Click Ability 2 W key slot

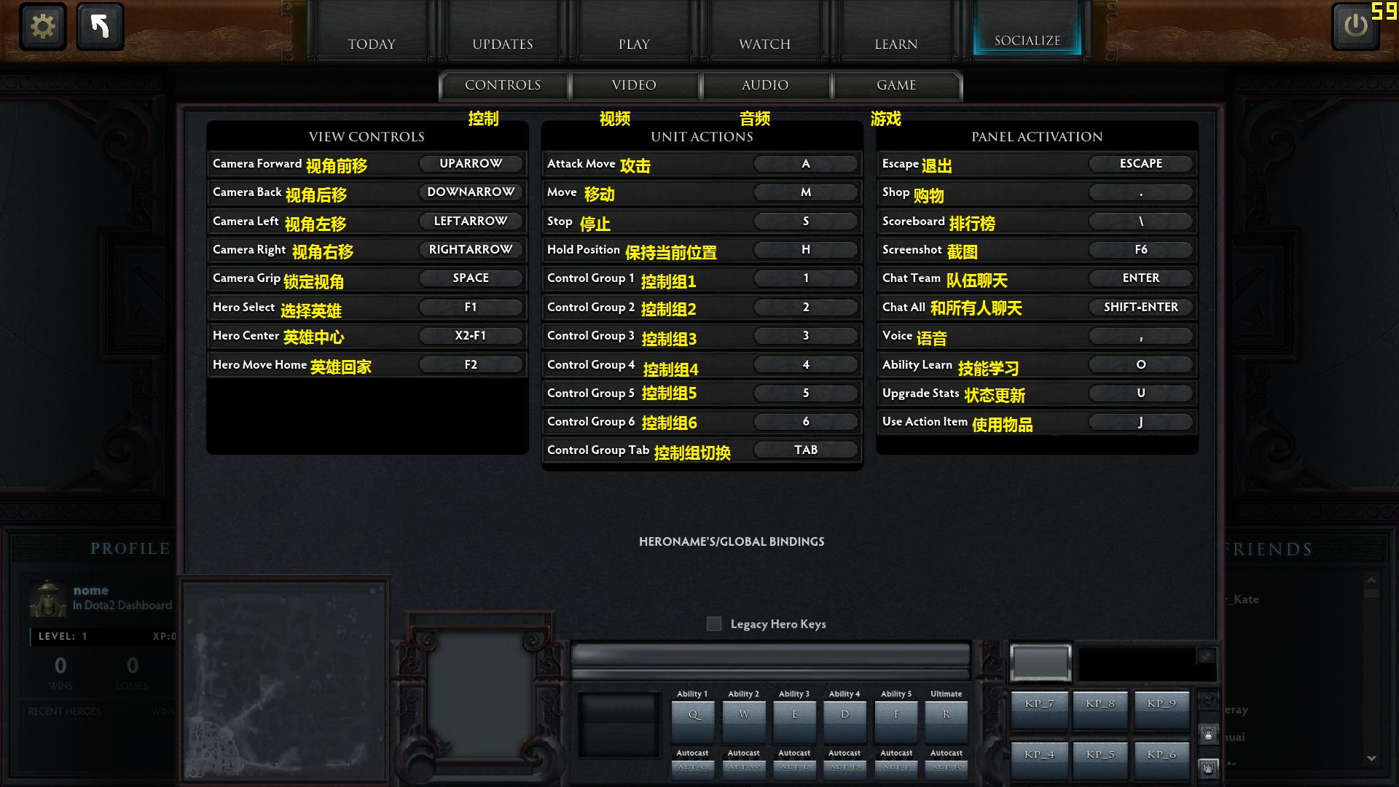(744, 721)
